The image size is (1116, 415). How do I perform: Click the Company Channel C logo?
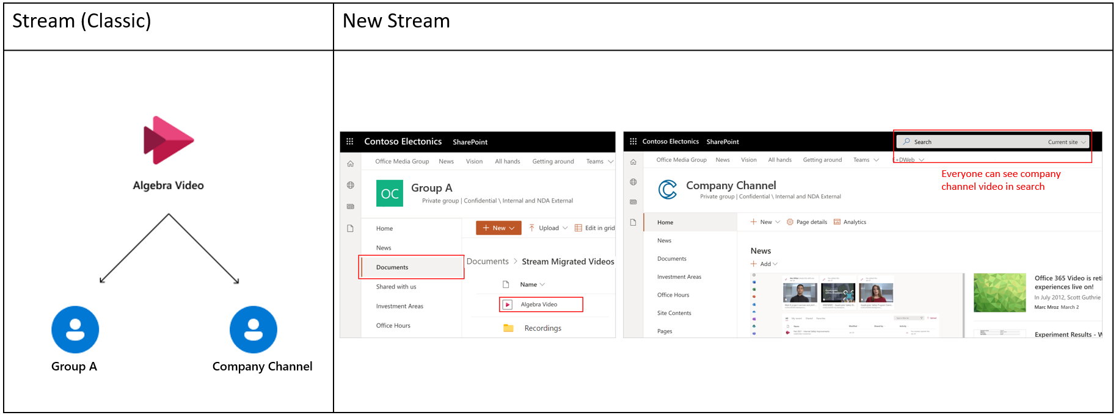(x=668, y=190)
